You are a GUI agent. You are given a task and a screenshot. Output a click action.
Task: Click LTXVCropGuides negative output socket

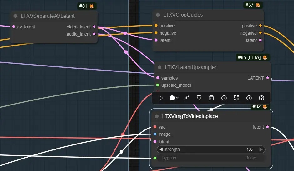261,33
